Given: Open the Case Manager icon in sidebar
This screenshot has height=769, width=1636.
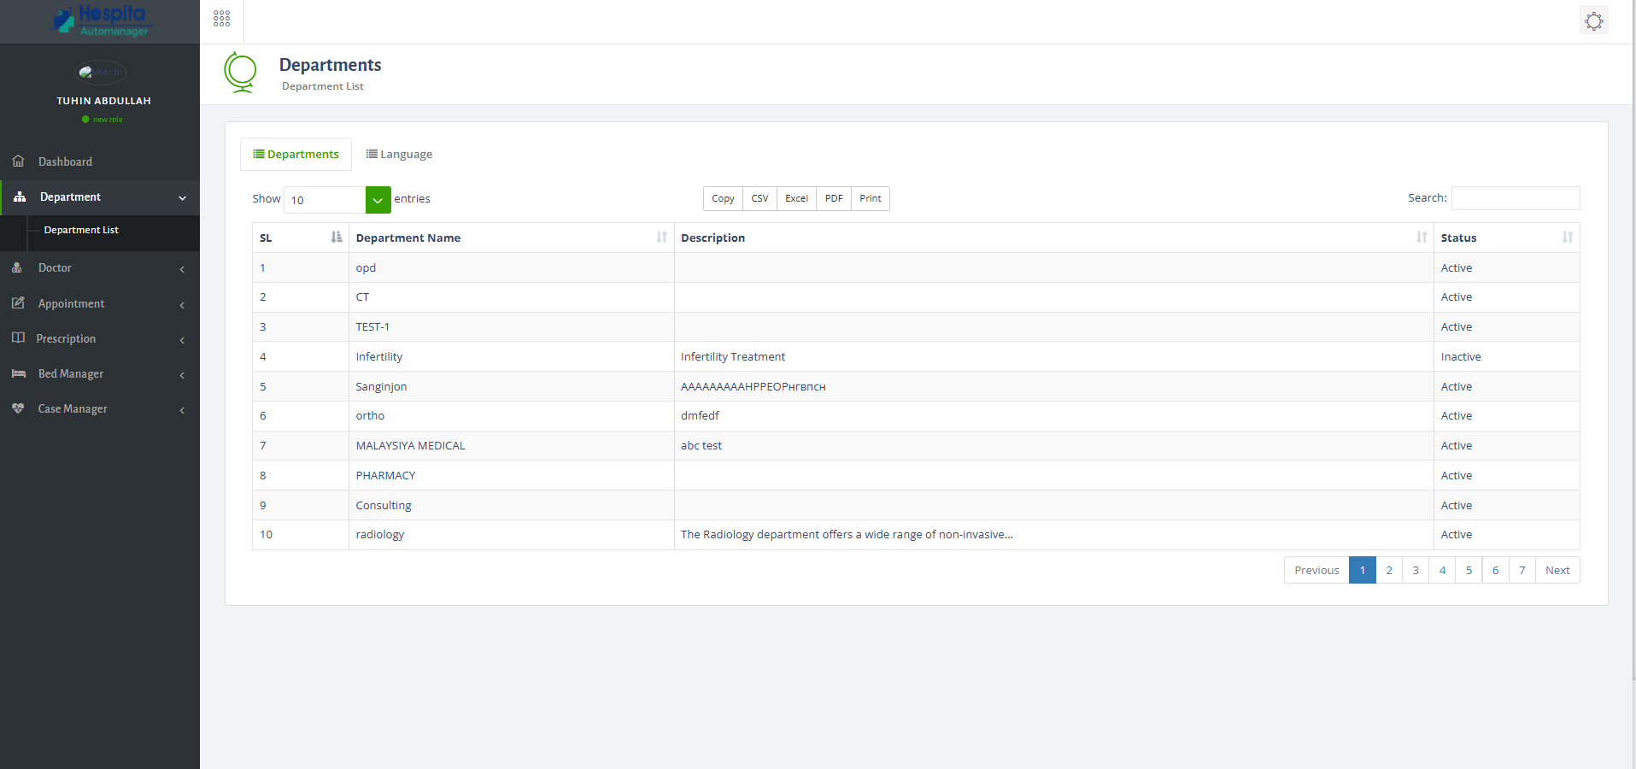Looking at the screenshot, I should coord(18,408).
